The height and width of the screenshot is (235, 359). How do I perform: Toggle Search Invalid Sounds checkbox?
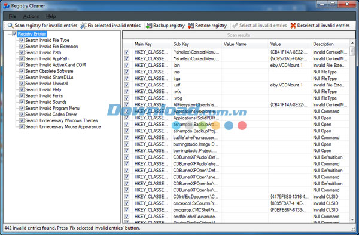(x=22, y=102)
